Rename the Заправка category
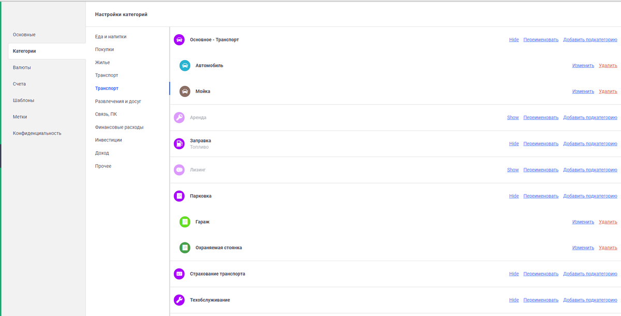Screen dimensions: 621x316 coord(541,143)
